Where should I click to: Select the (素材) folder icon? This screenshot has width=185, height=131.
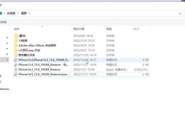tap(16, 36)
